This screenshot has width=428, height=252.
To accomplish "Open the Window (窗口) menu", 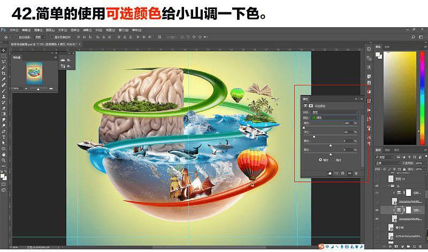I will click(x=124, y=30).
